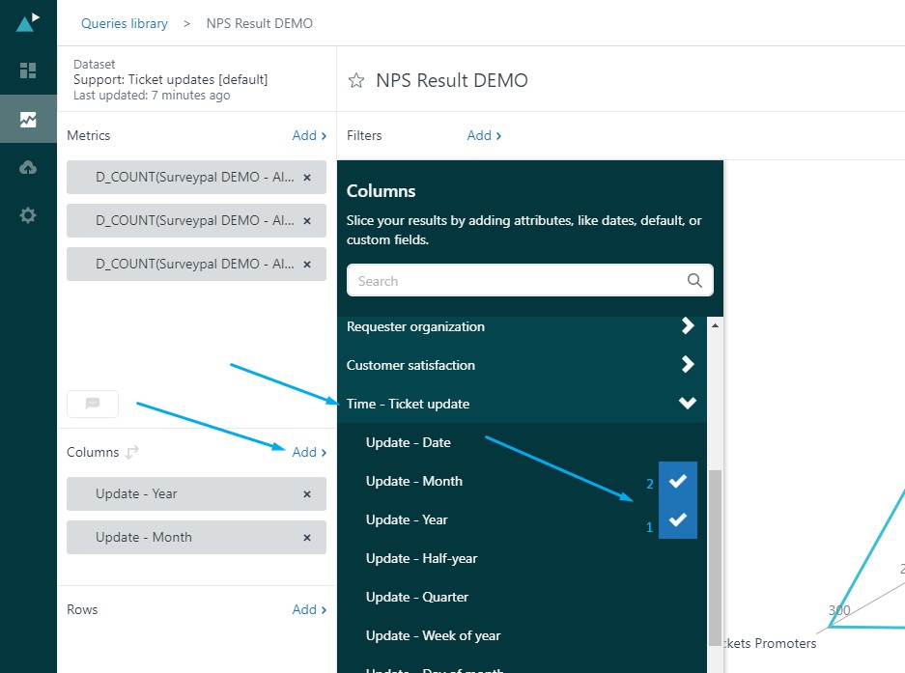Click the swap icon beside Columns
905x673 pixels.
click(132, 452)
